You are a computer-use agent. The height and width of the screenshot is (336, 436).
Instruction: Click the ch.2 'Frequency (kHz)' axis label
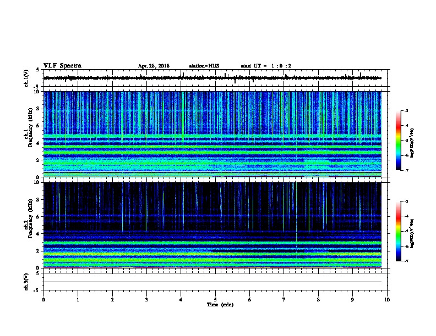[x=30, y=219]
